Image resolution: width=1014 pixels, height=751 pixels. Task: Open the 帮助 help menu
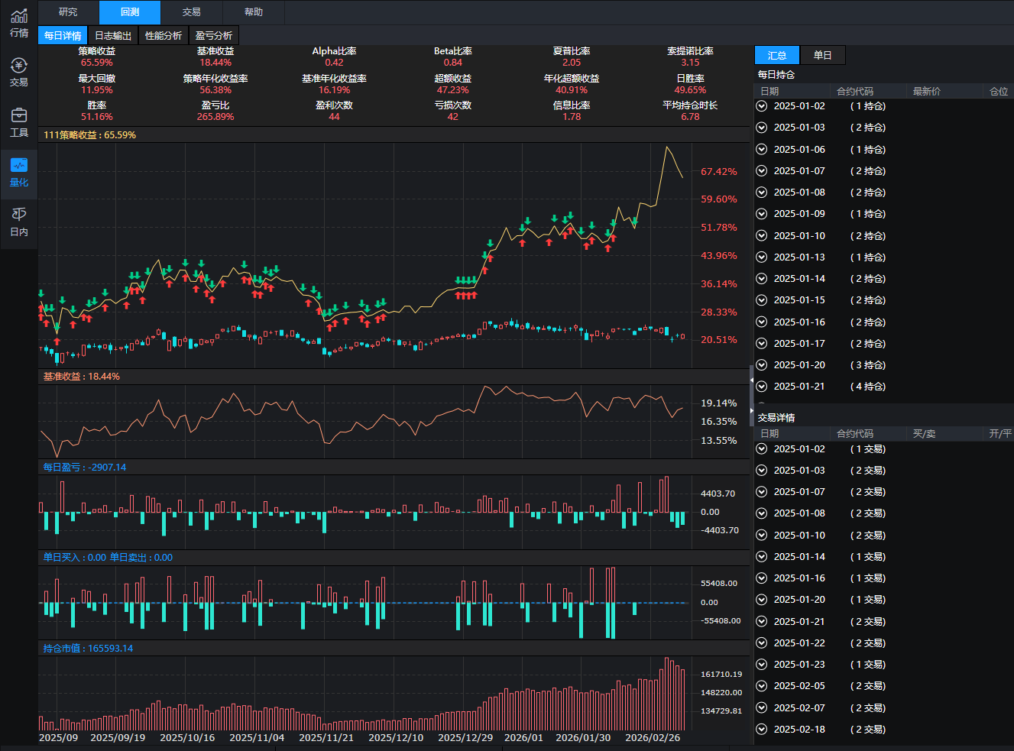(254, 12)
